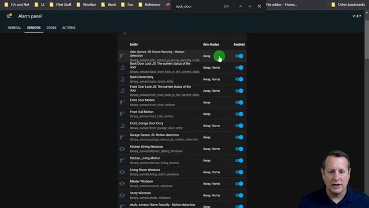Click motion icon for Garage Sensor JS
Image resolution: width=369 pixels, height=208 pixels.
pos(122,138)
